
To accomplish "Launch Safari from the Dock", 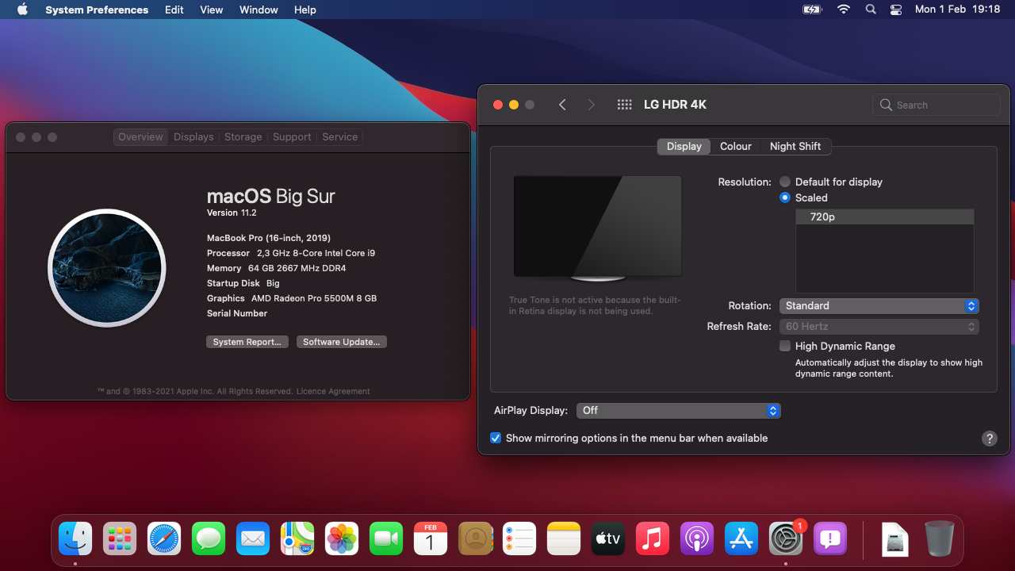I will [x=164, y=539].
